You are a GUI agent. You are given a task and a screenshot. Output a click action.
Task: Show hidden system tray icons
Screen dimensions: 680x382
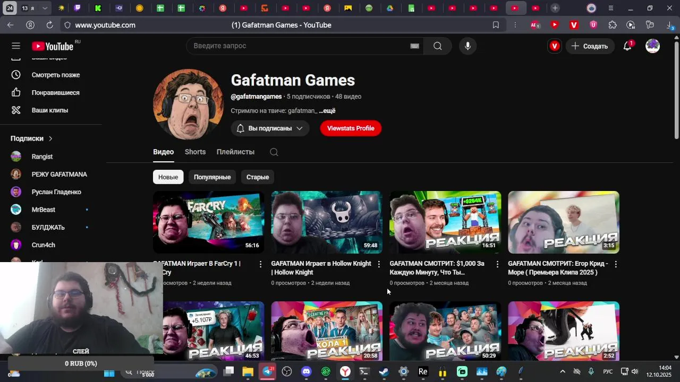563,372
